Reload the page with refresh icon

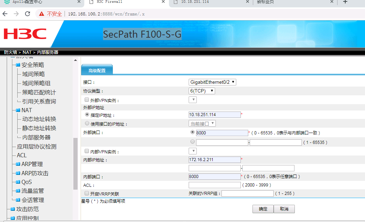[28, 14]
